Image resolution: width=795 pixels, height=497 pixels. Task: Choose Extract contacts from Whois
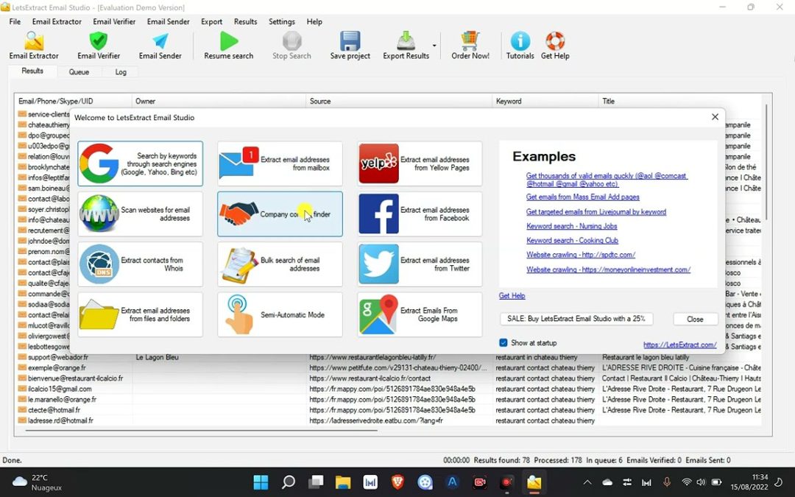pyautogui.click(x=141, y=264)
